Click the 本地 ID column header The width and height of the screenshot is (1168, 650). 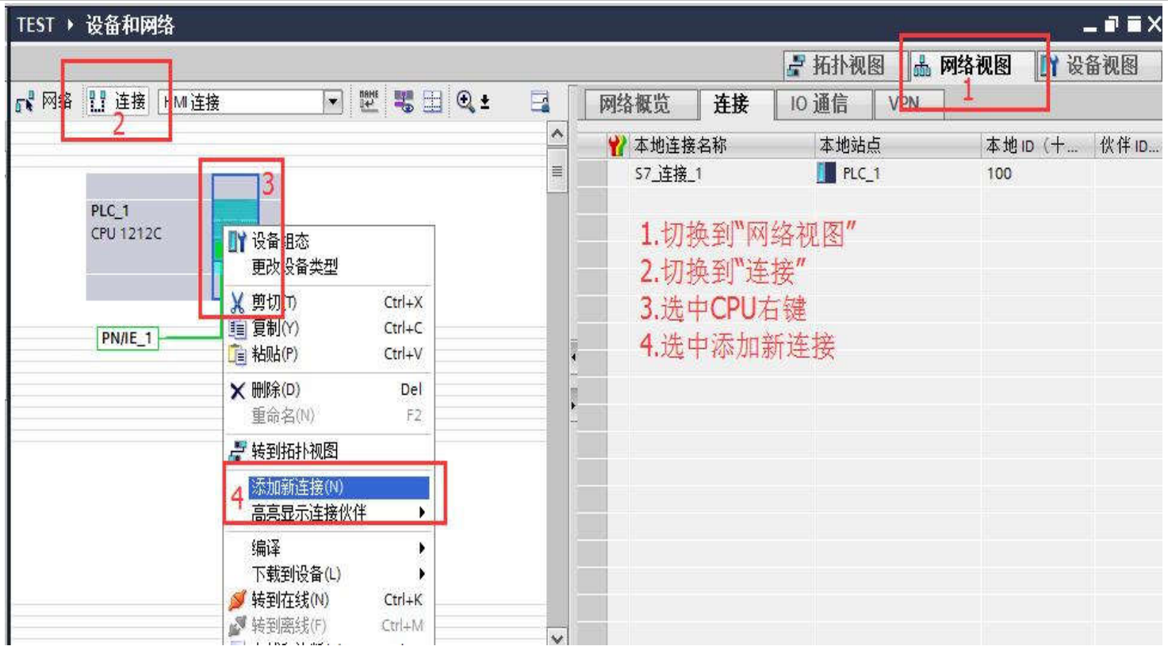1031,145
